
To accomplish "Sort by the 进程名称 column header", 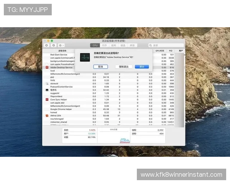I will (x=62, y=51).
